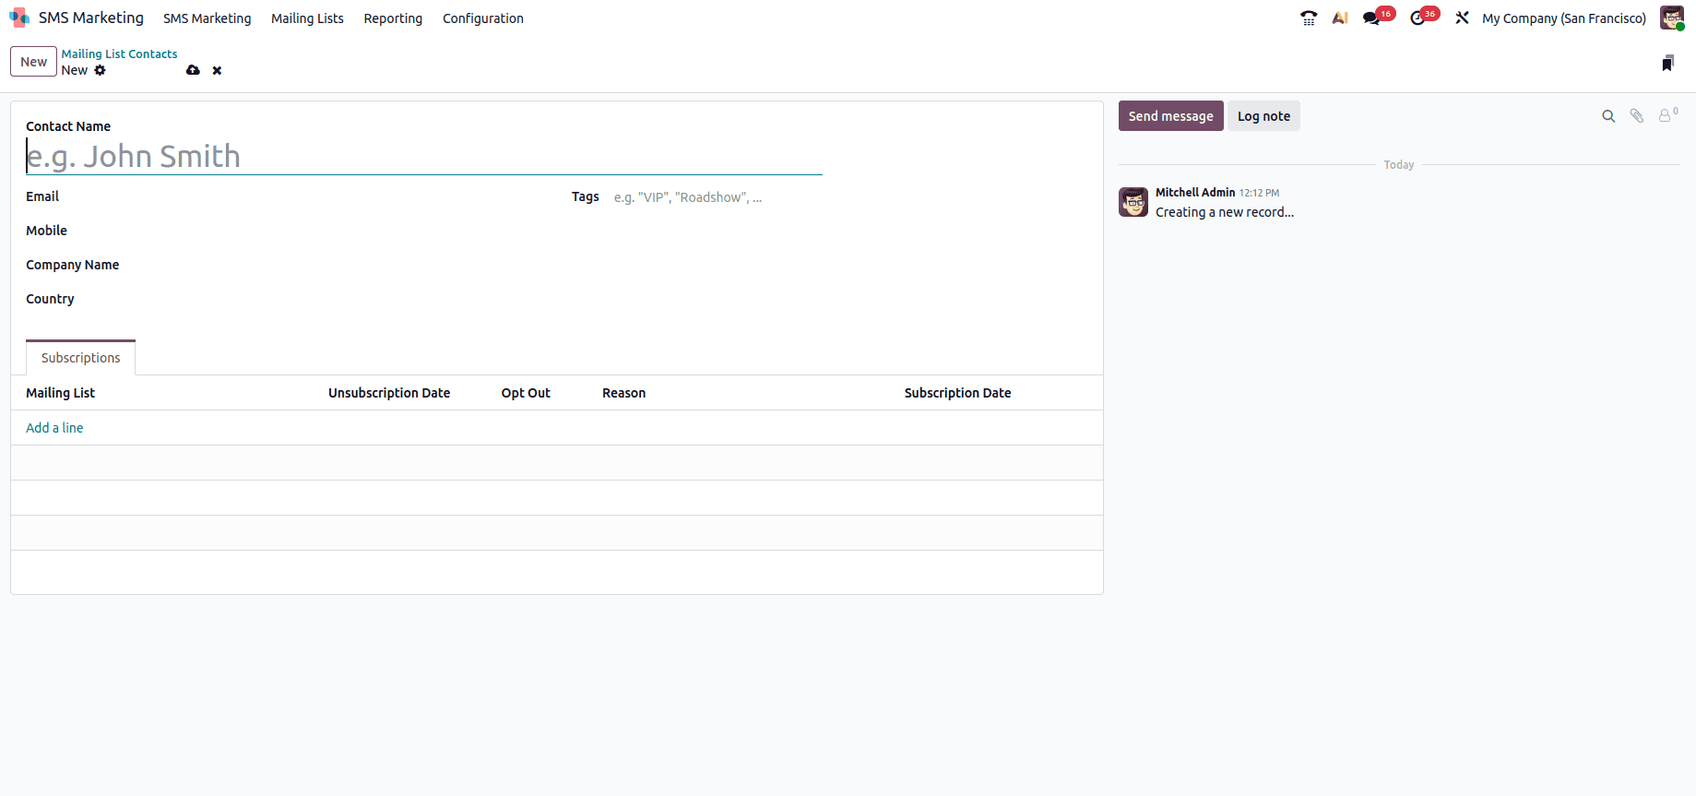Click the New button
Image resolution: width=1696 pixels, height=796 pixels.
pyautogui.click(x=34, y=62)
